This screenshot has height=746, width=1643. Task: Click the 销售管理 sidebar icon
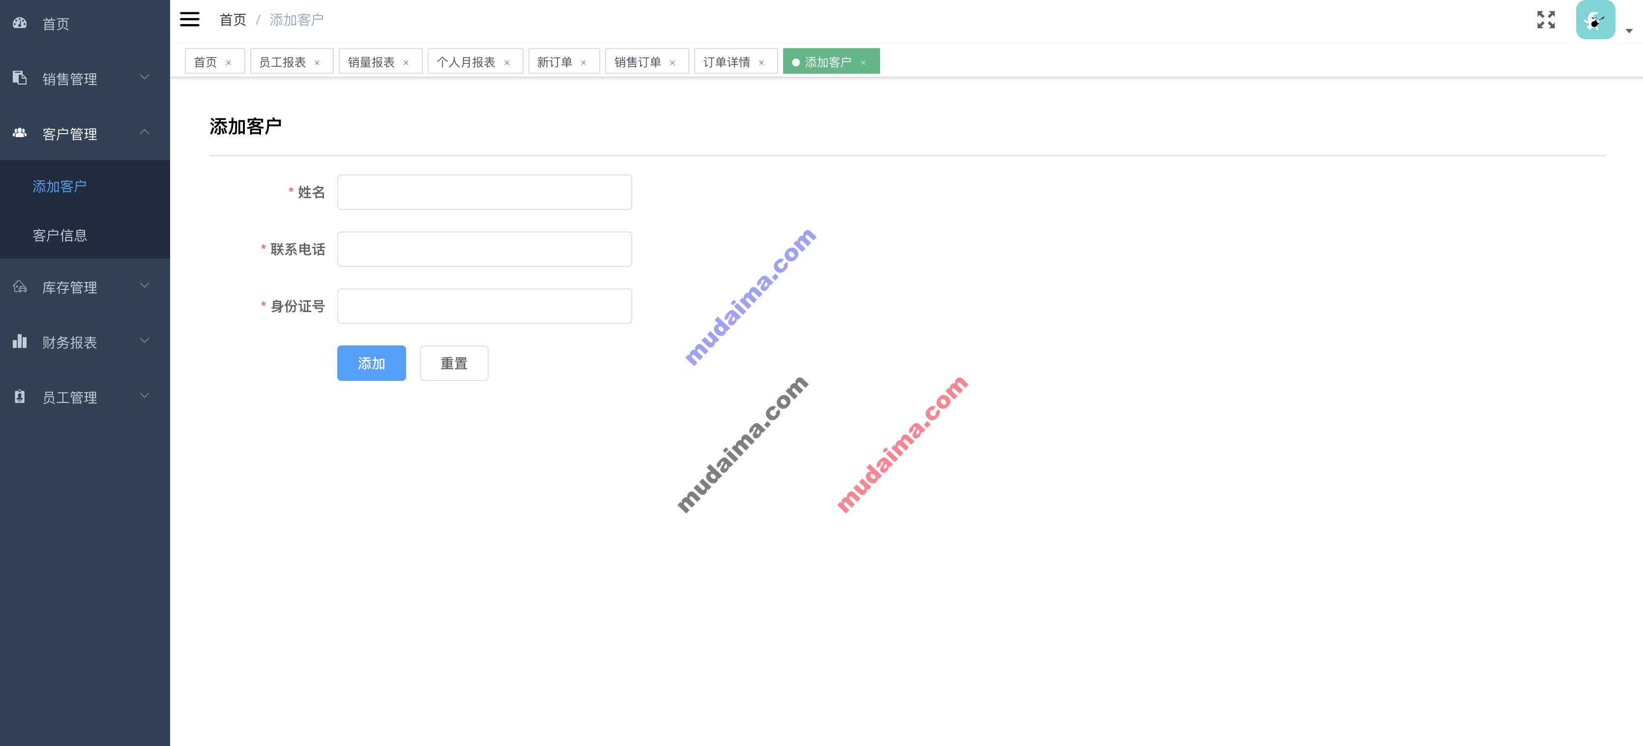pos(20,78)
